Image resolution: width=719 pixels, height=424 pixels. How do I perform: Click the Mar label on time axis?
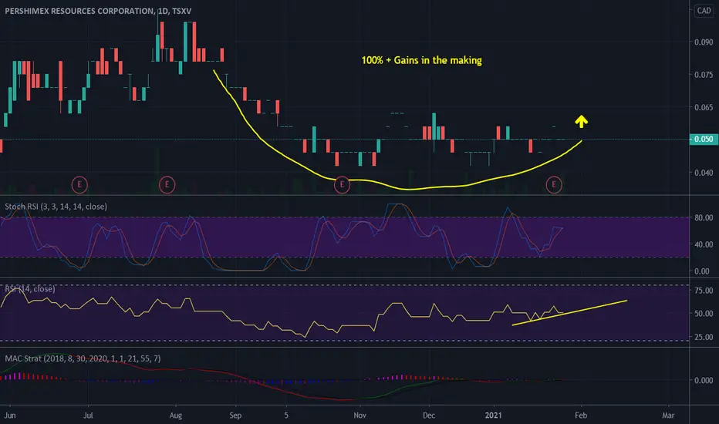668,416
